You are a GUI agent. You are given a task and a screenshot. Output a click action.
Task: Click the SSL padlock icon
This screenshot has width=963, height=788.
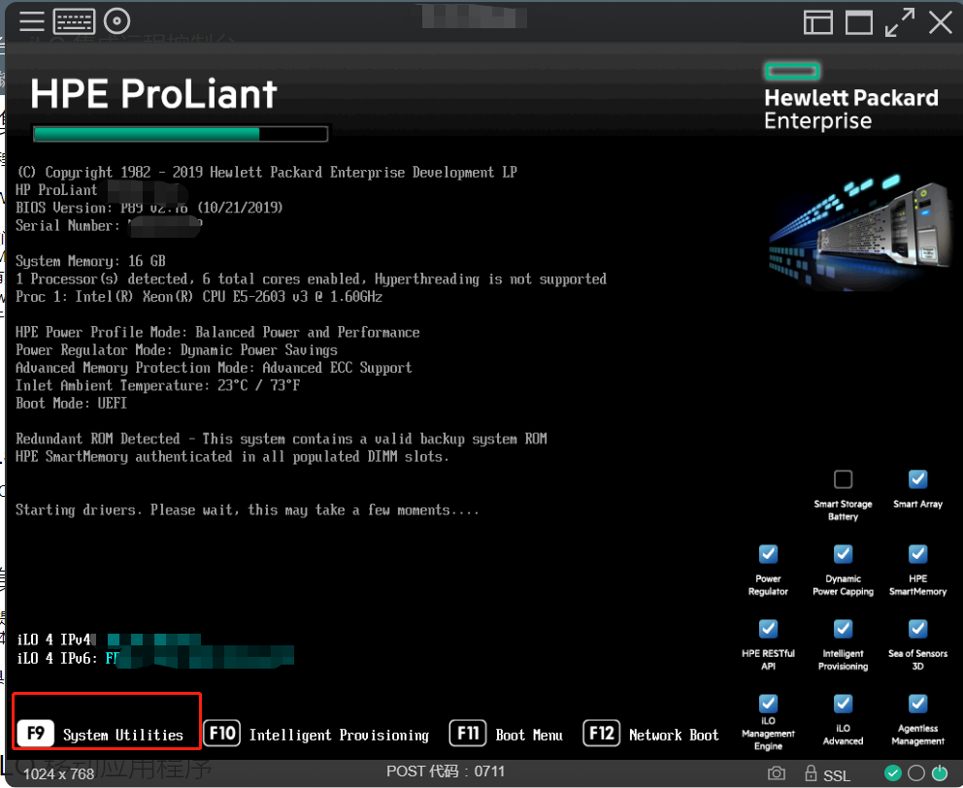(811, 772)
